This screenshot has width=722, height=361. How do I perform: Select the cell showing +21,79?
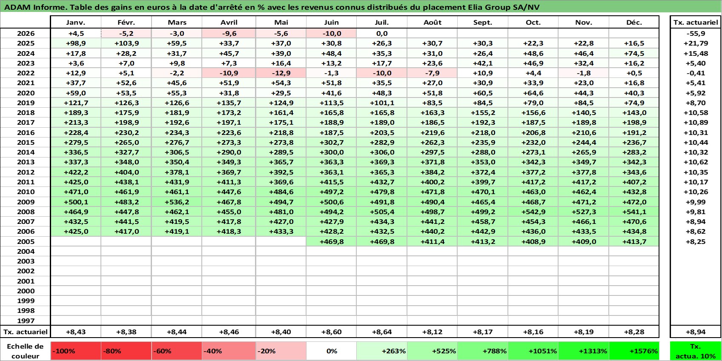(x=696, y=43)
